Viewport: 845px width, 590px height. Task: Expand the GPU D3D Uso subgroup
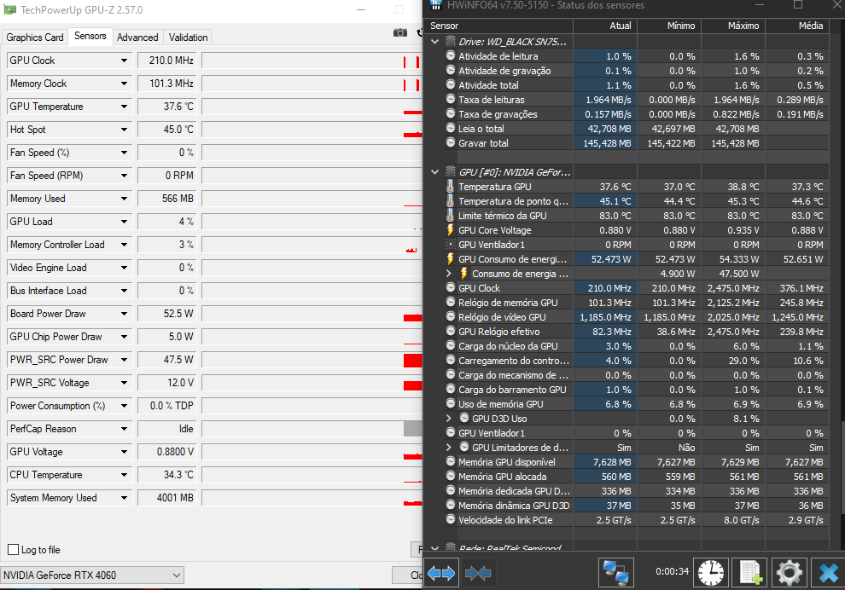pyautogui.click(x=449, y=419)
